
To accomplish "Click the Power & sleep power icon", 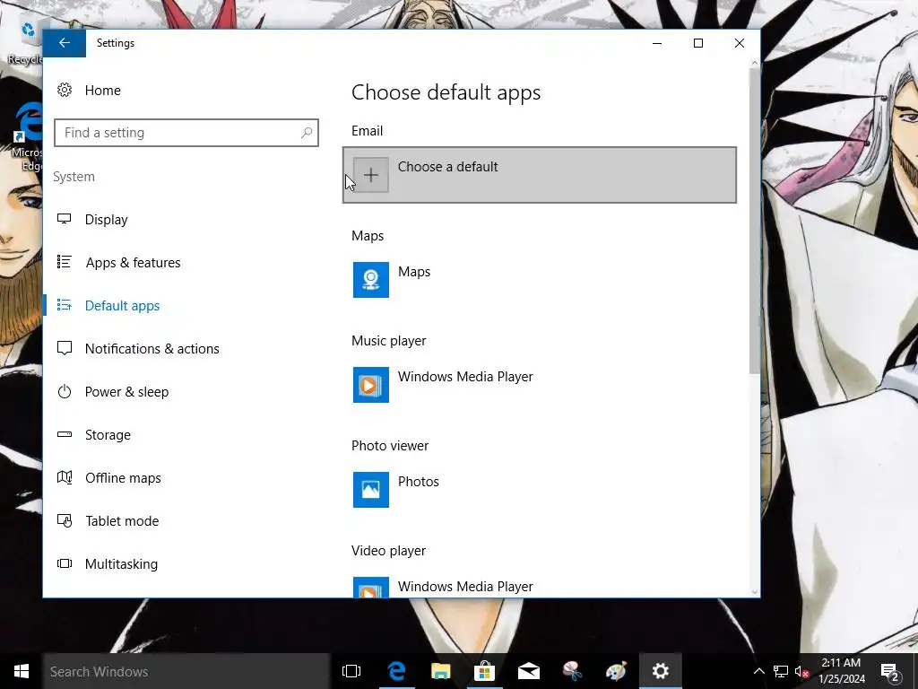I will 65,391.
